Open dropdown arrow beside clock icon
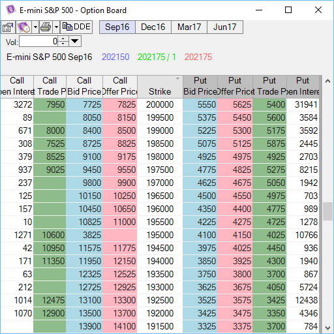Viewport: 334px width, 334px height. [x=35, y=27]
